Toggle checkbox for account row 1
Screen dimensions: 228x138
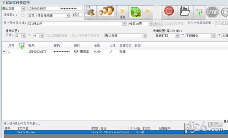[x=5, y=51]
